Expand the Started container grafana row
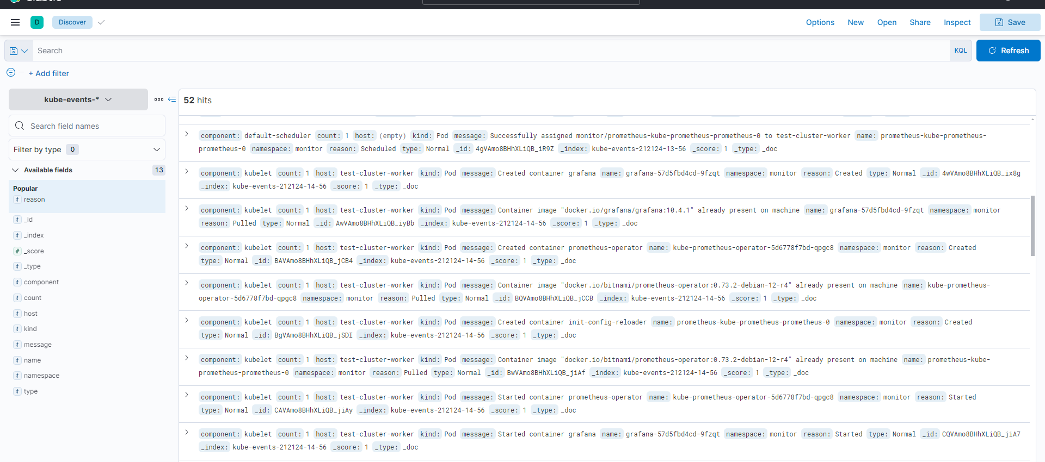The image size is (1045, 462). click(x=187, y=432)
